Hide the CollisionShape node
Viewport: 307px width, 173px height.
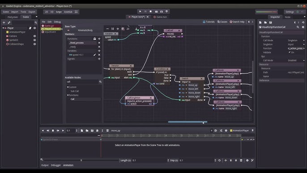click(x=34, y=44)
